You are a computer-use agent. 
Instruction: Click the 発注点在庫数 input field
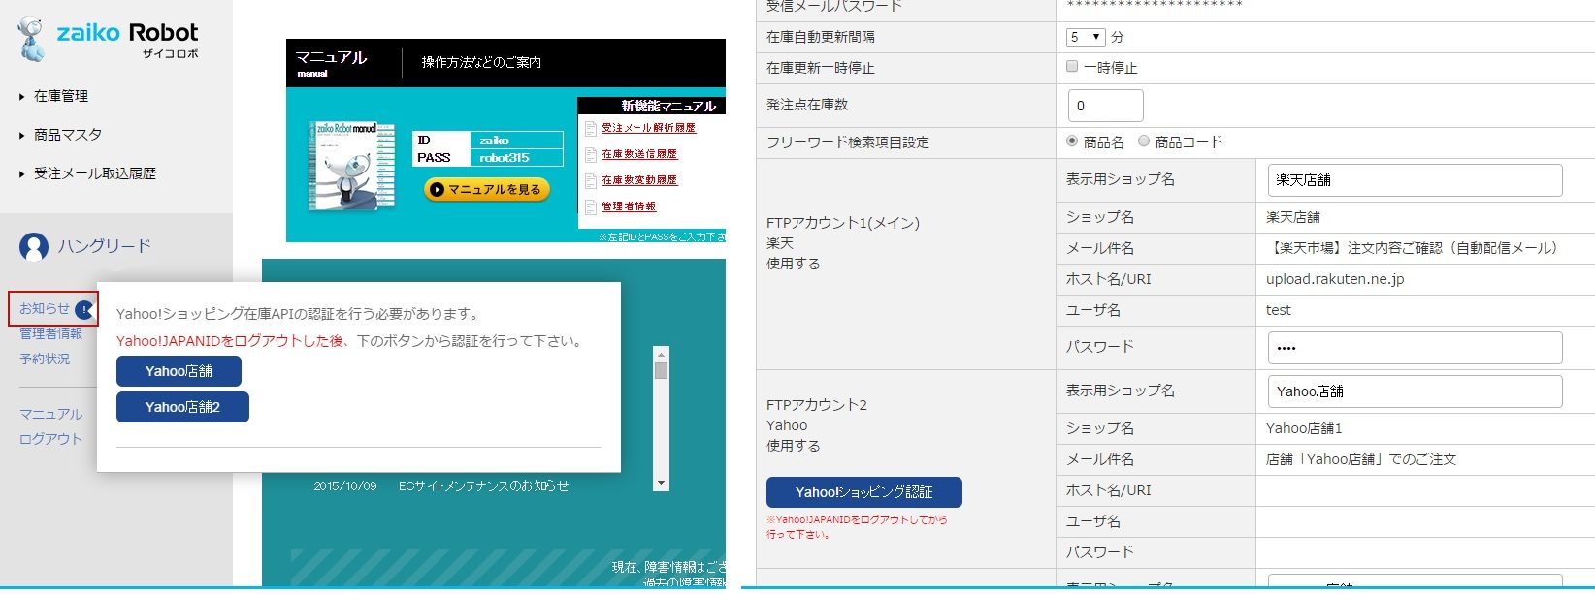point(1105,106)
